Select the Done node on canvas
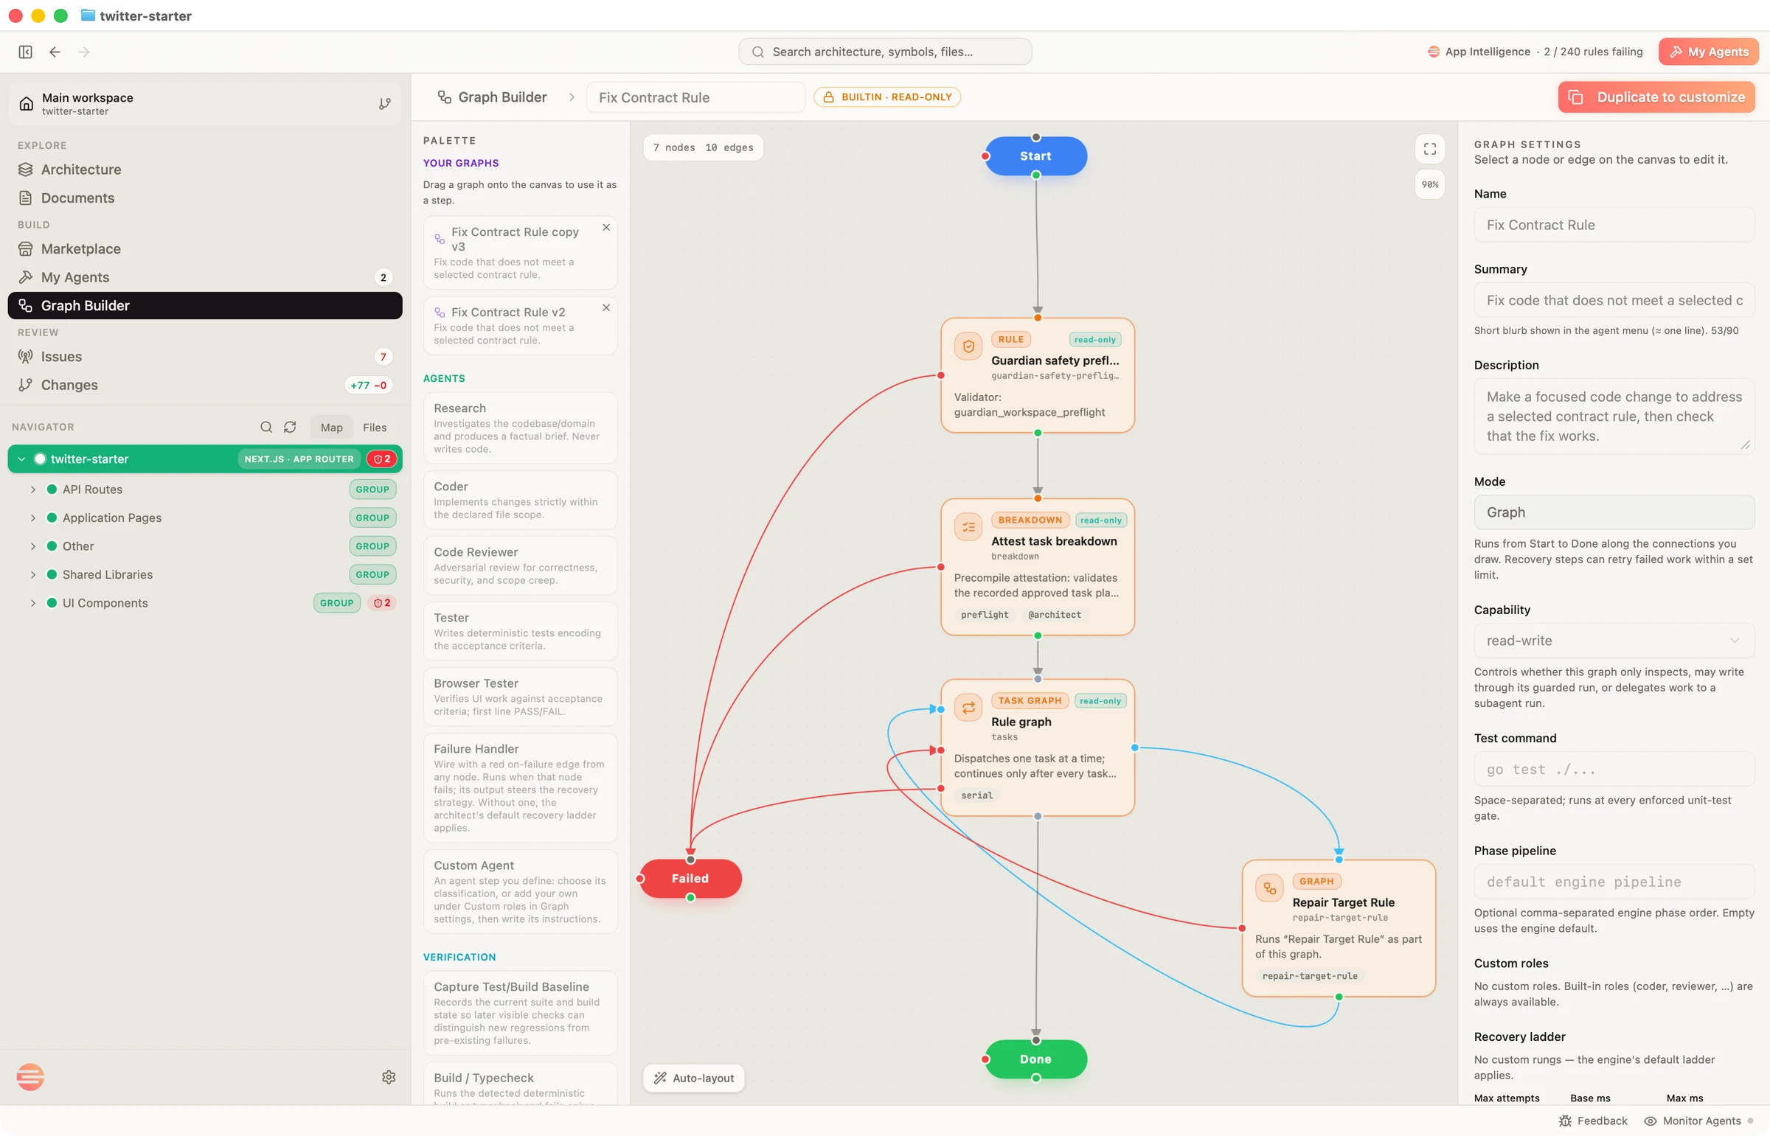The width and height of the screenshot is (1770, 1136). pos(1035,1059)
